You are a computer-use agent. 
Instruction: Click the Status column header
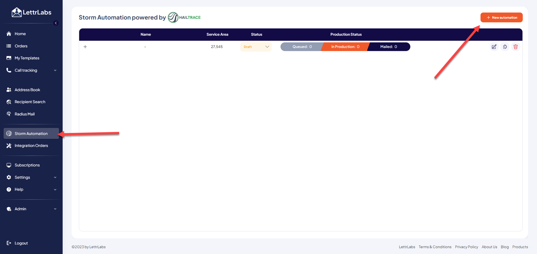(257, 34)
